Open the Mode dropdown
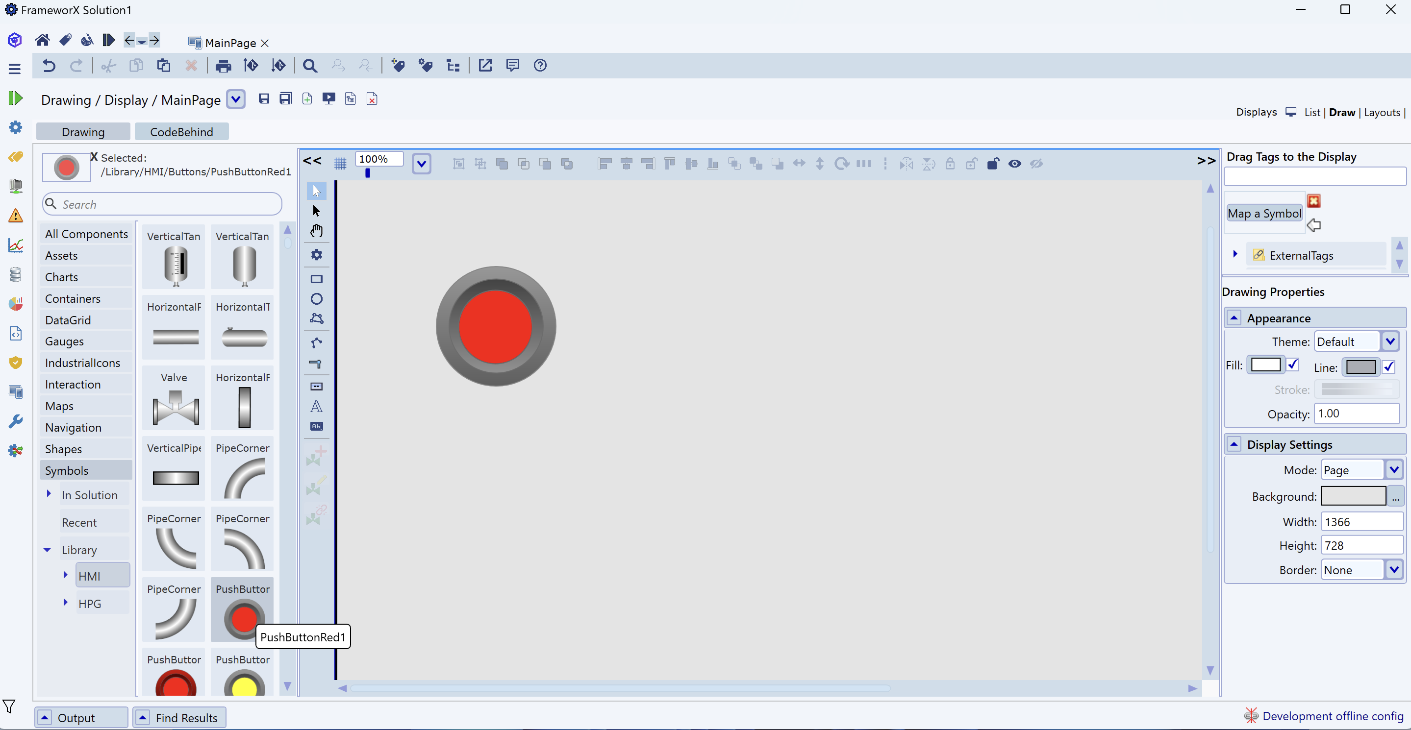Screen dimensions: 1411x730 pos(1394,470)
